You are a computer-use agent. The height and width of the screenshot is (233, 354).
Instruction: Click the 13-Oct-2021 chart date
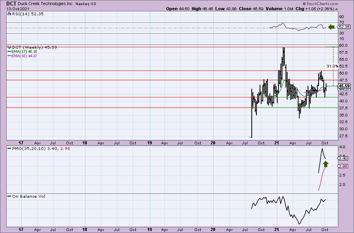click(18, 9)
